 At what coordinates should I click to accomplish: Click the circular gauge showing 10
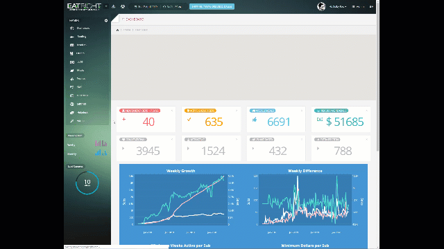[87, 183]
